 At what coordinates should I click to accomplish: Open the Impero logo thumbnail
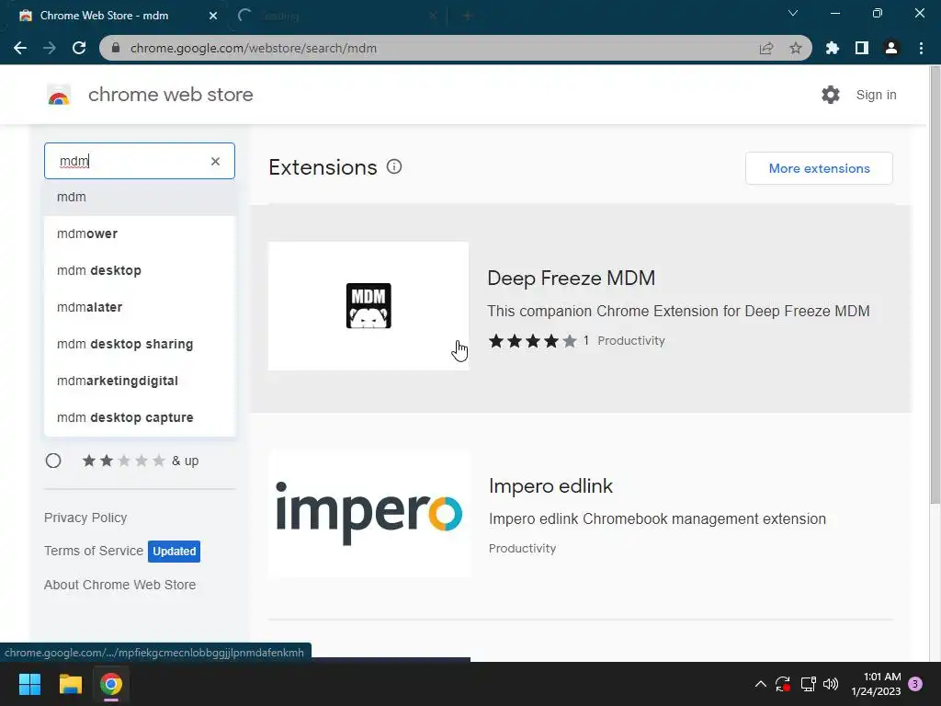tap(368, 514)
